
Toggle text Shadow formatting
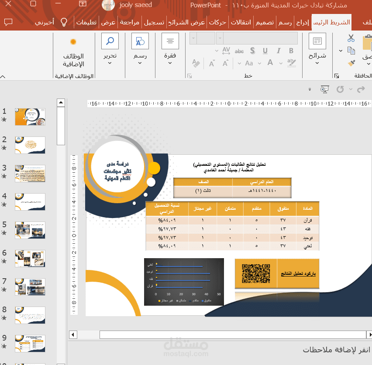click(252, 51)
